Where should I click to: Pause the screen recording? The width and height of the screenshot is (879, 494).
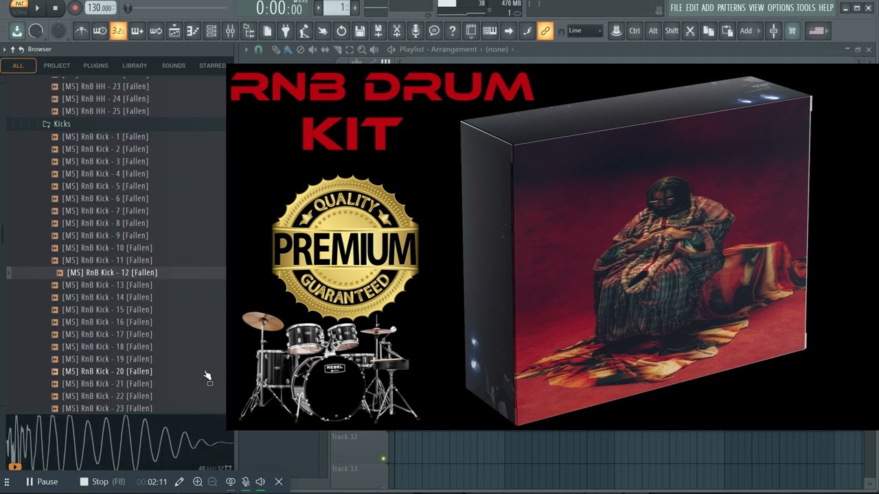[x=41, y=482]
